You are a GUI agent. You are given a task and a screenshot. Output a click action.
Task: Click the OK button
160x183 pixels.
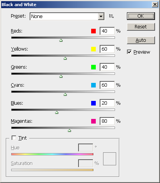[141, 16]
